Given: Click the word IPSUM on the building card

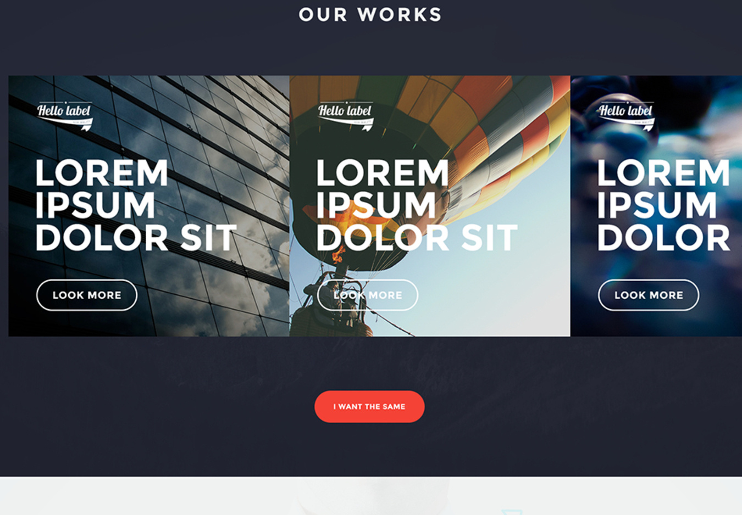Looking at the screenshot, I should (x=95, y=205).
